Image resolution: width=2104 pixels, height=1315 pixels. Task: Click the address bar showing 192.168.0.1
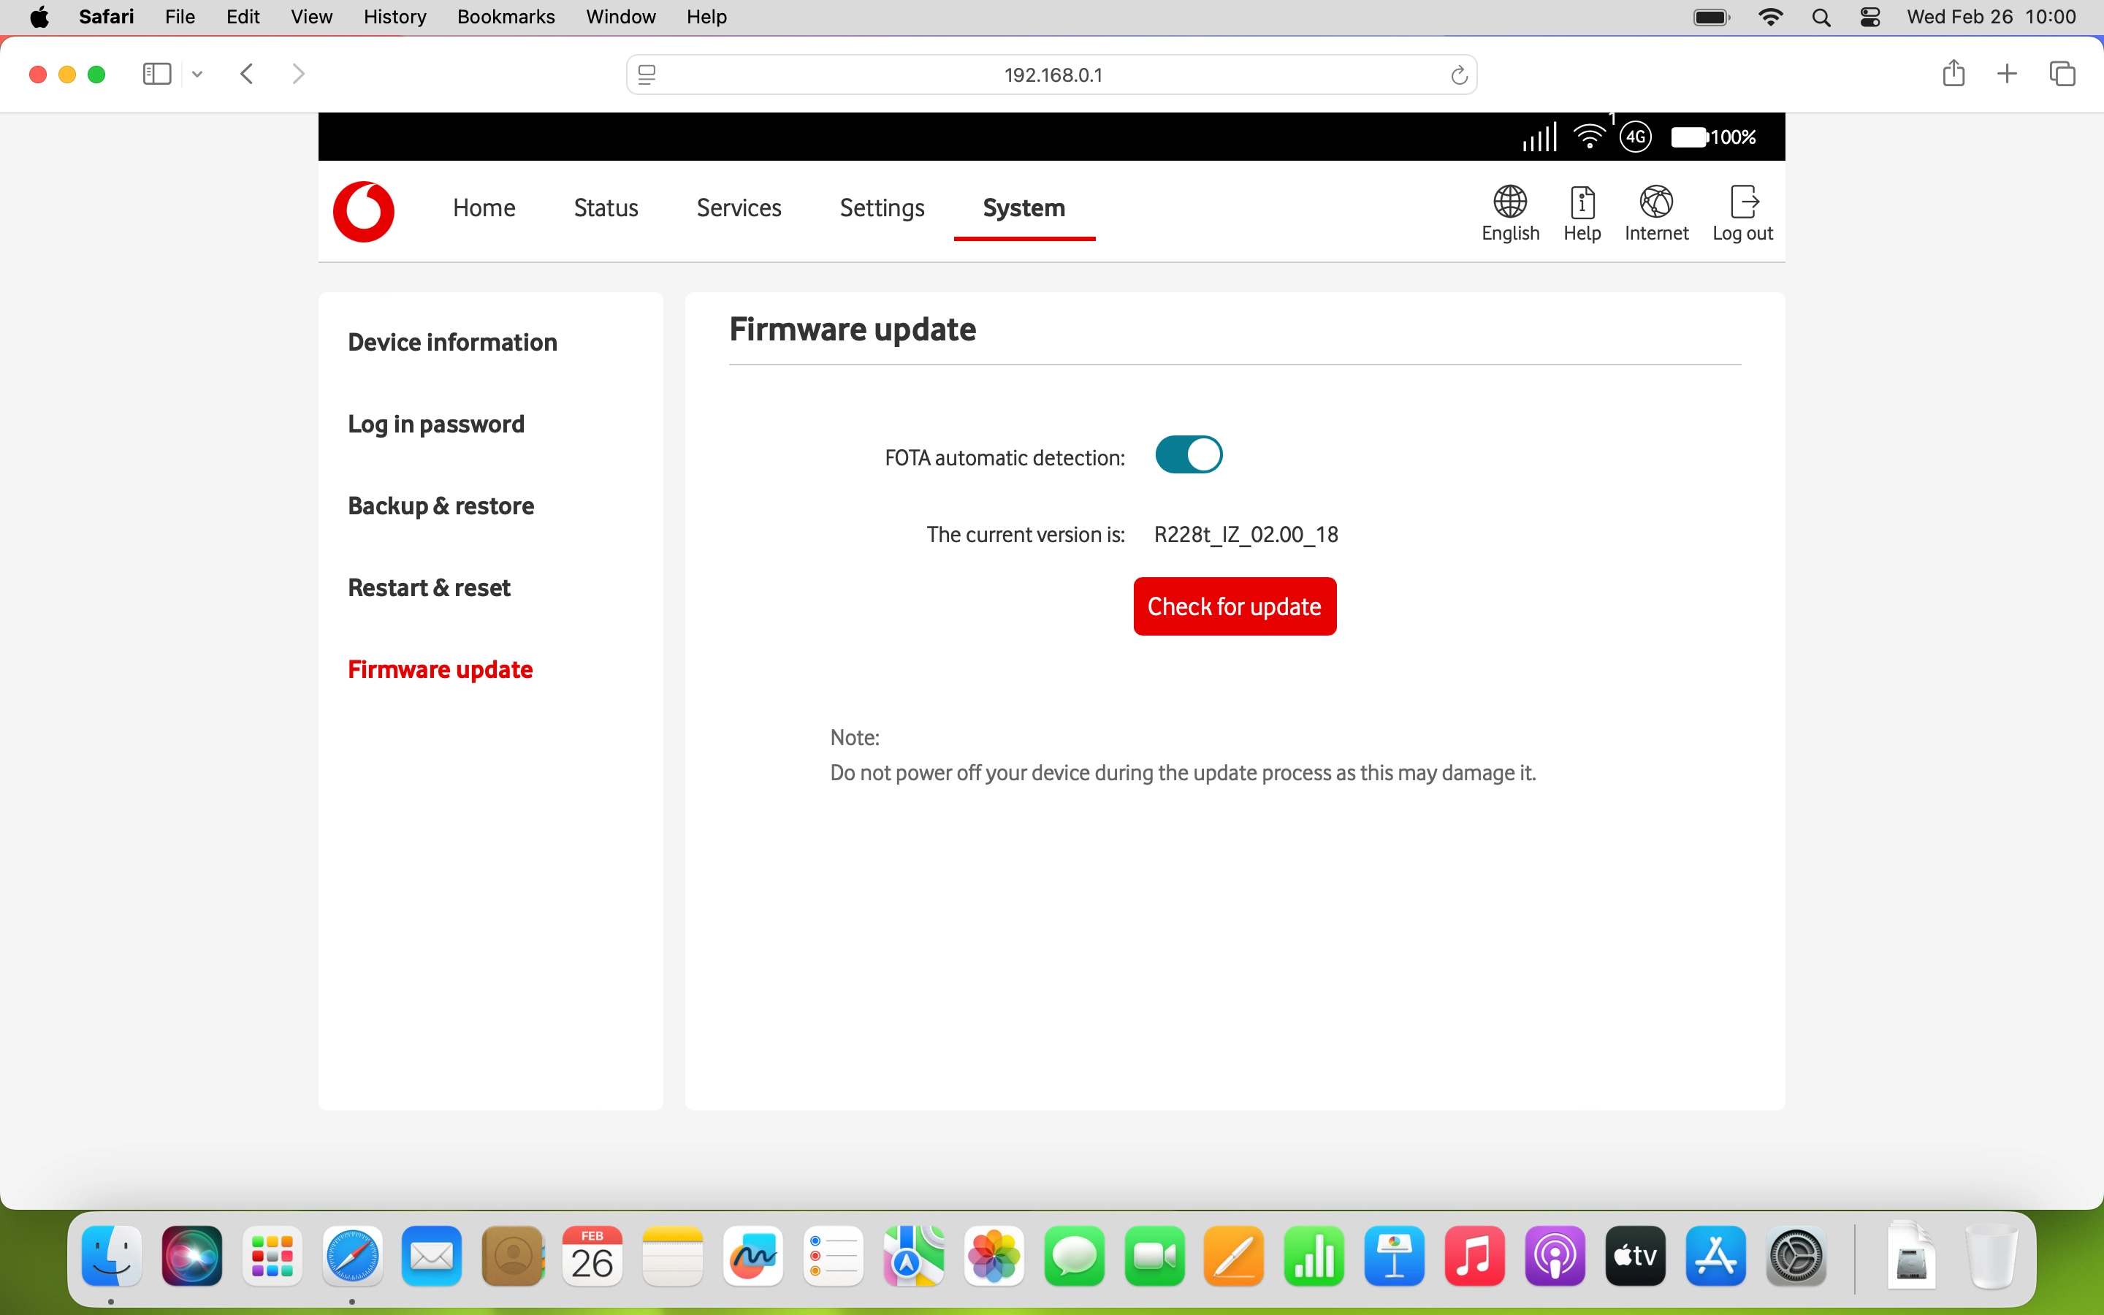1052,74
